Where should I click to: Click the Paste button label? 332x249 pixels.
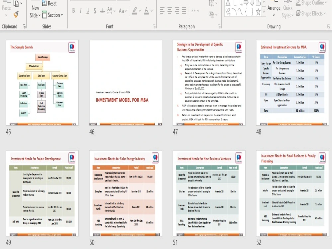coord(6,8)
